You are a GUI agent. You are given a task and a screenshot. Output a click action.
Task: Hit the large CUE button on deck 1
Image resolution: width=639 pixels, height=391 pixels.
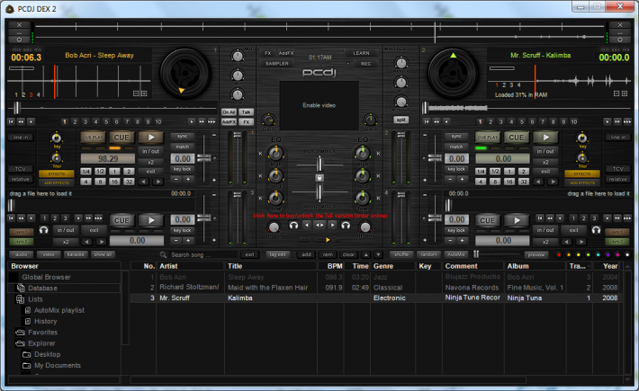click(x=121, y=138)
